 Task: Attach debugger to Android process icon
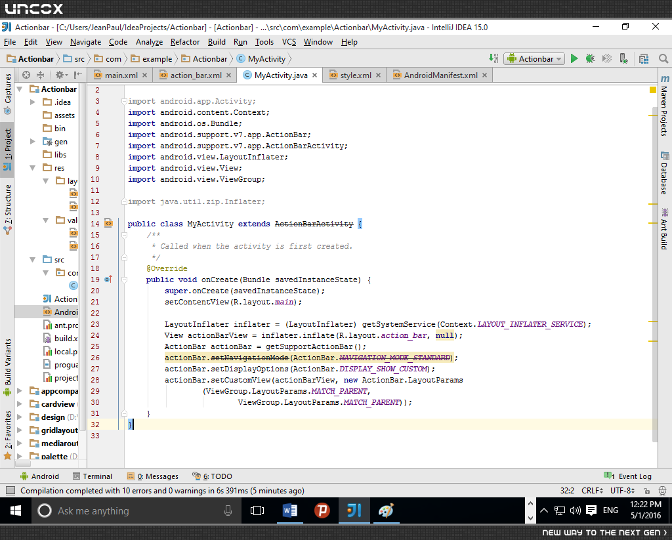623,58
